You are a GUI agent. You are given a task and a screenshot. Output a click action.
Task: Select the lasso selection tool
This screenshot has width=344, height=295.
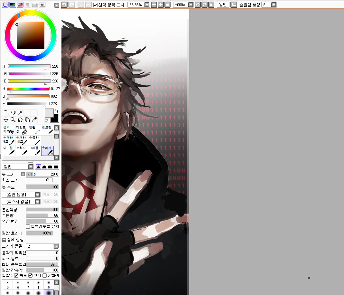click(x=13, y=113)
